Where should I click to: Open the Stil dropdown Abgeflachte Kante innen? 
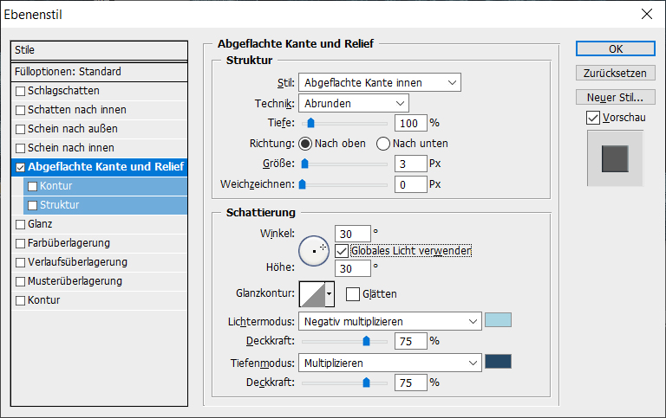coord(379,83)
